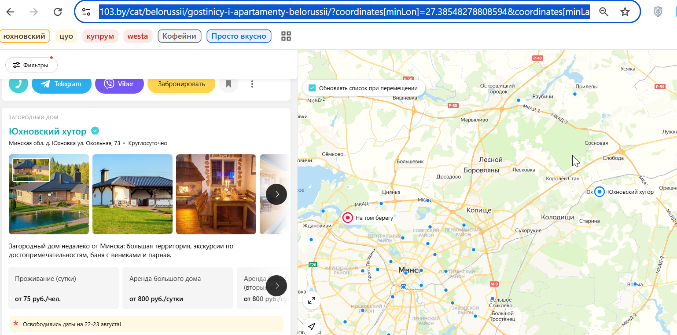Click the zoom magnifier icon in address bar
677x335 pixels.
pyautogui.click(x=604, y=12)
